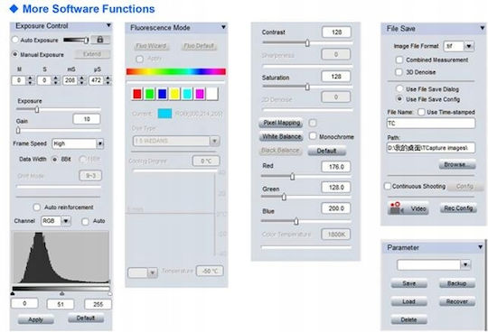This screenshot has height=332, width=488.
Task: Click the Contrast slider handle
Action: (x=307, y=43)
